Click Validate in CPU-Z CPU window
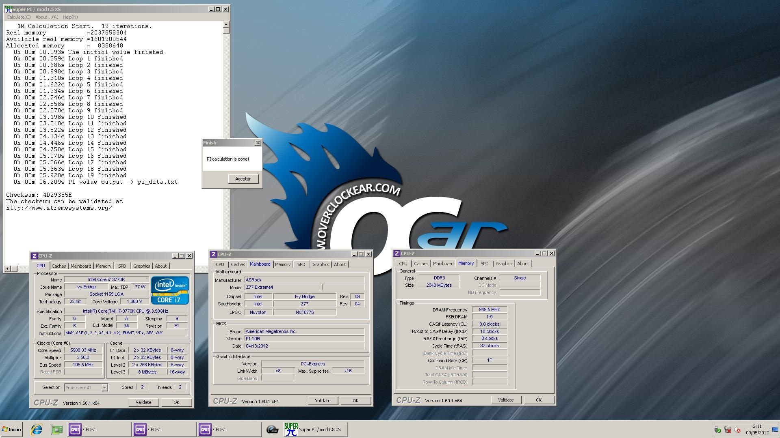The height and width of the screenshot is (438, 780). click(143, 402)
